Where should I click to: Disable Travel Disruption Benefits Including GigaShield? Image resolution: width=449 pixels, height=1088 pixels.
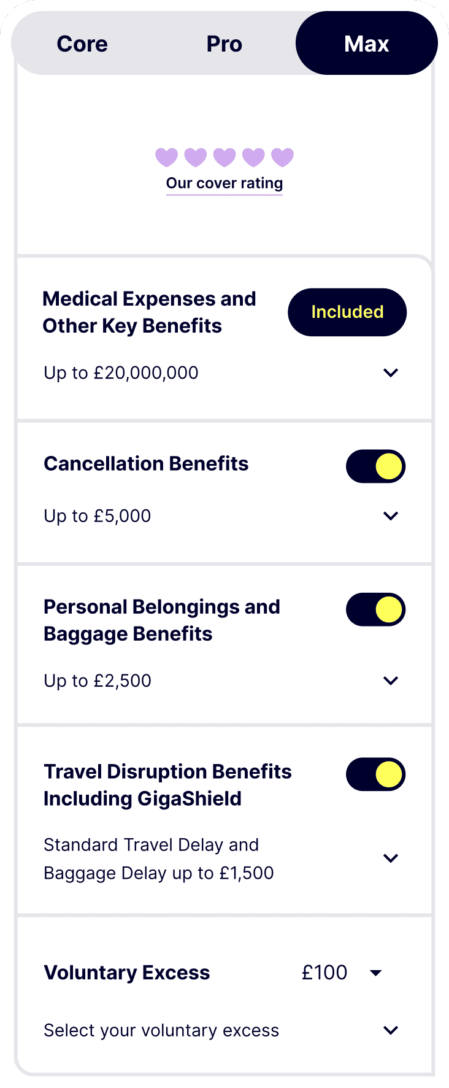click(375, 774)
